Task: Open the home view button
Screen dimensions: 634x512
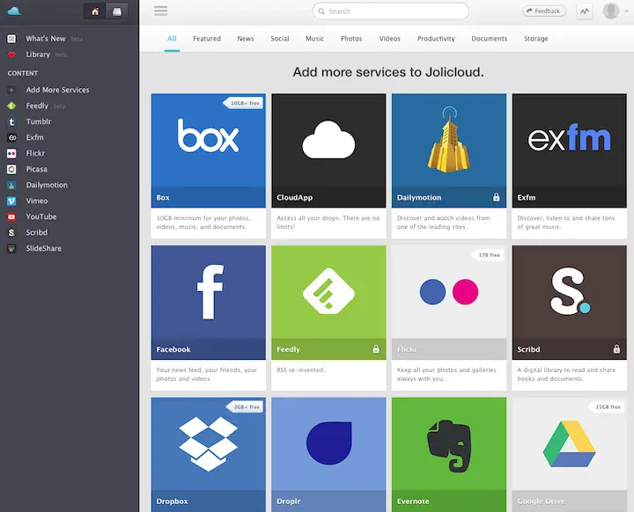Action: (95, 11)
